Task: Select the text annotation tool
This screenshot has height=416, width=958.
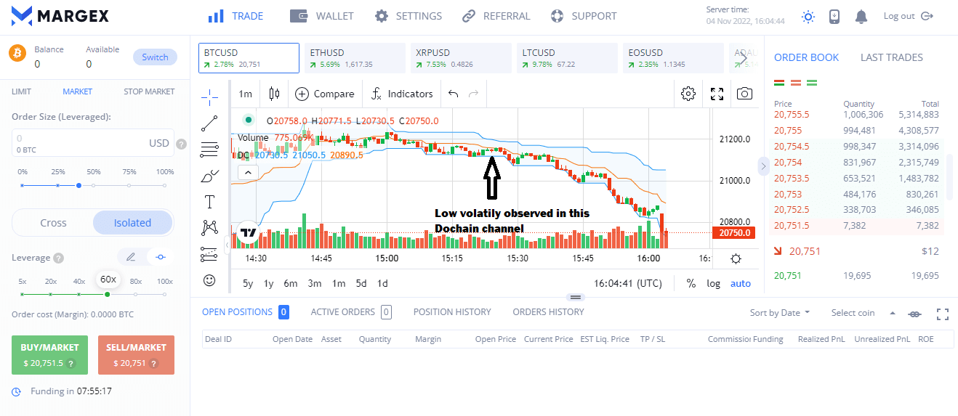Action: [209, 202]
